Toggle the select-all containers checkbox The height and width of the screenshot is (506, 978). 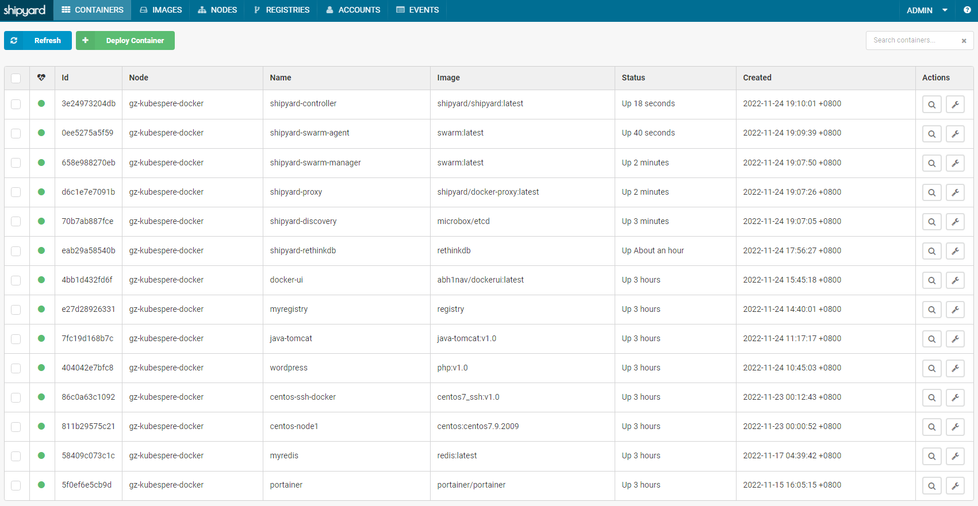click(16, 78)
